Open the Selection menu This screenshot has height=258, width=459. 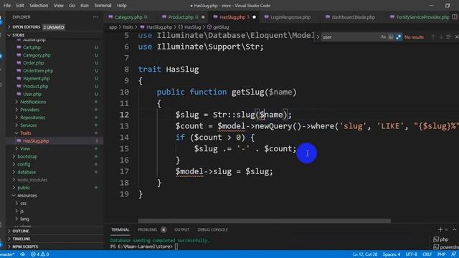point(39,6)
